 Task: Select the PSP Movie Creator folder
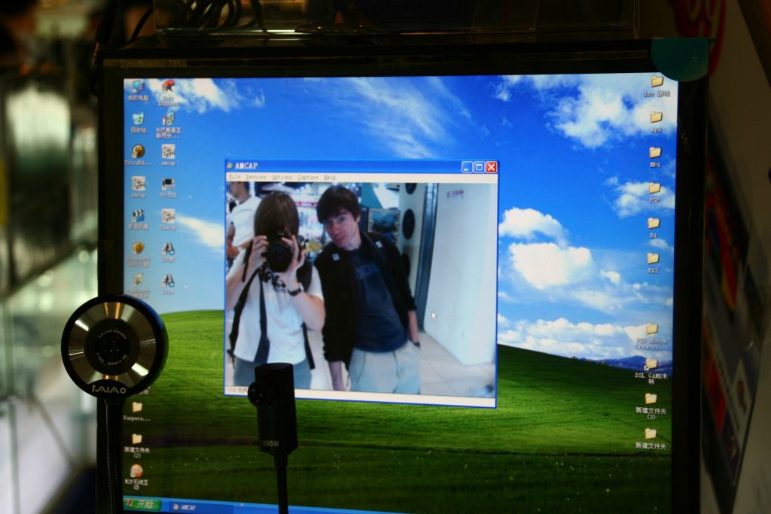coord(651,336)
